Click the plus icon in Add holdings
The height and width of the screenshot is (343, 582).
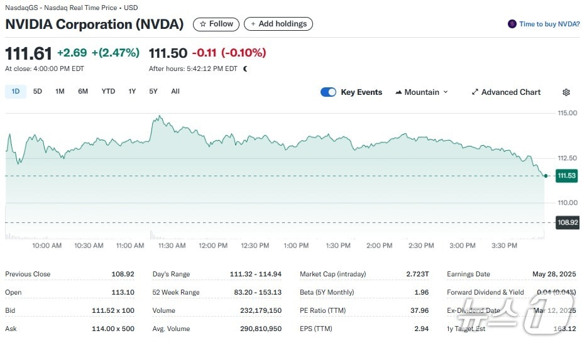coord(253,24)
